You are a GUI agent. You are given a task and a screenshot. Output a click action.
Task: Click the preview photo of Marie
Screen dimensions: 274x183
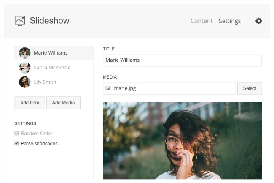click(x=182, y=140)
